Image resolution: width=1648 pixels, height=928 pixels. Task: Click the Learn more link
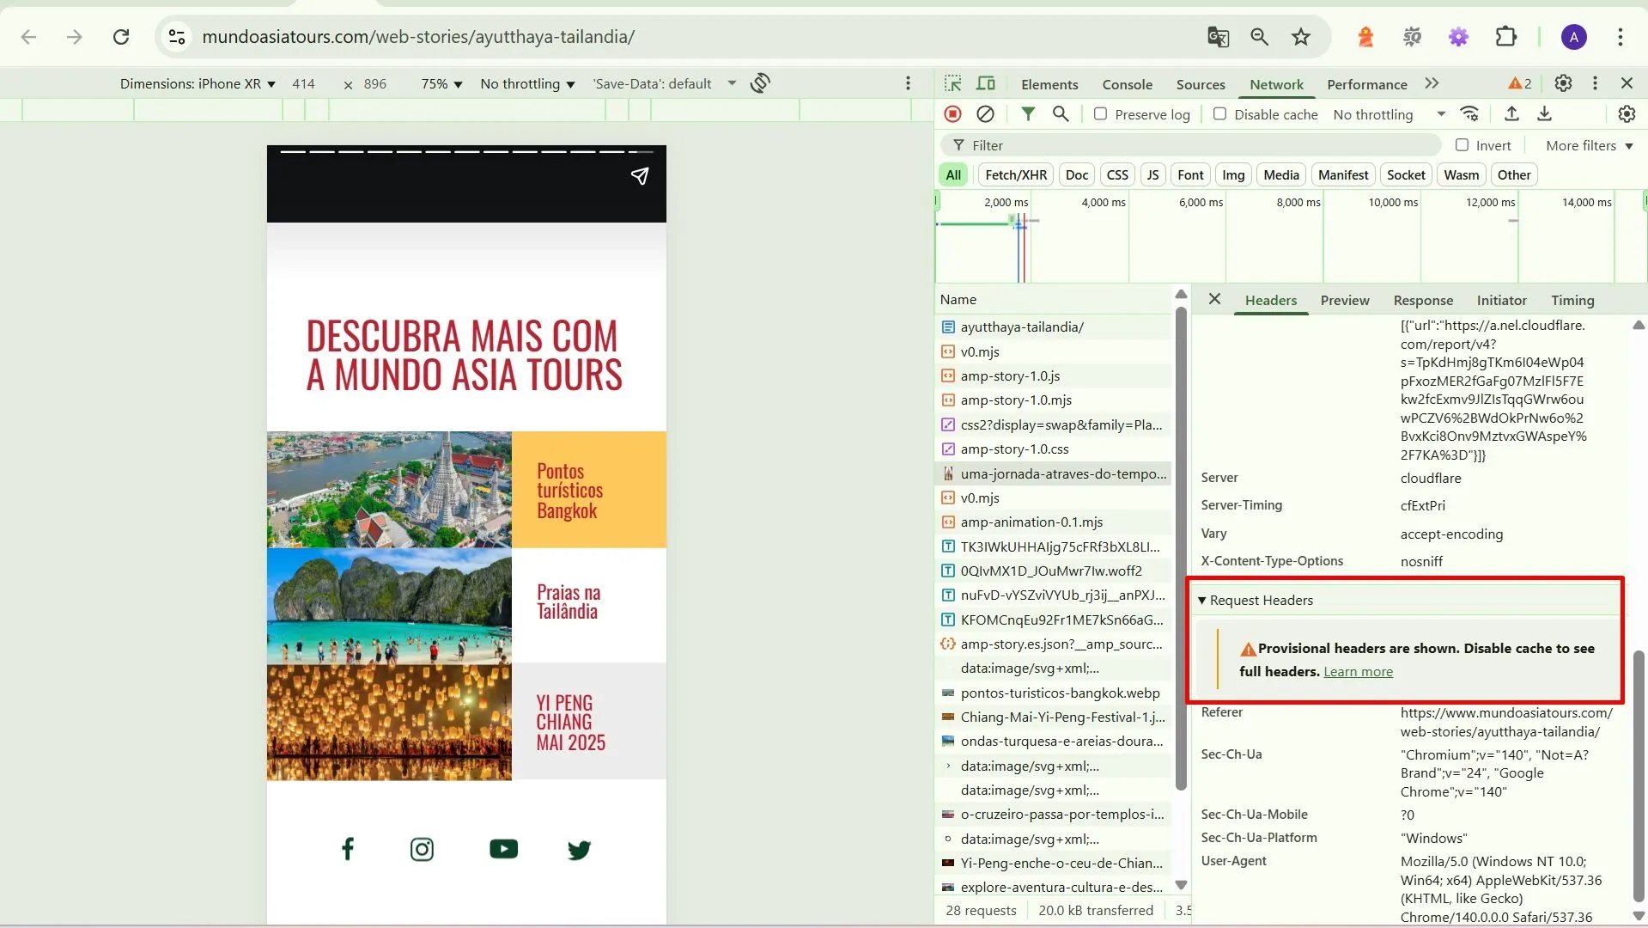1359,671
